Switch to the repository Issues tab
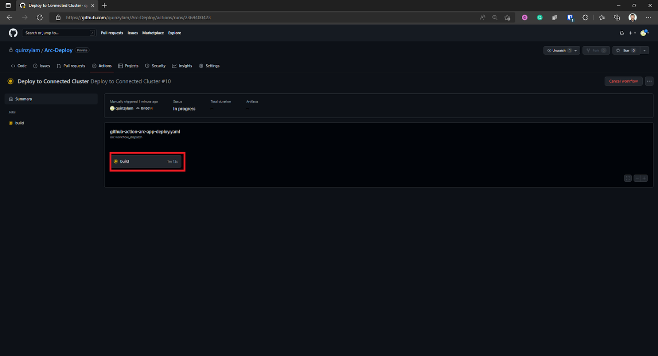 tap(41, 66)
